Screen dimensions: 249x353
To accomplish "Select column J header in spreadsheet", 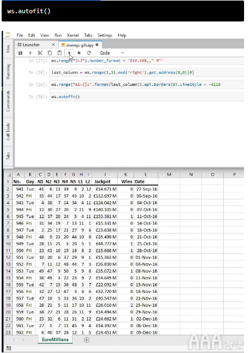I will click(x=105, y=175).
